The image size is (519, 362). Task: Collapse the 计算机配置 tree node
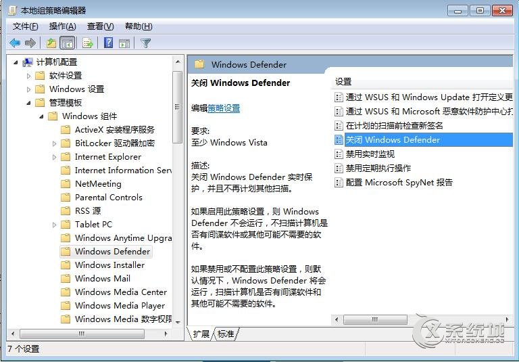(x=16, y=62)
